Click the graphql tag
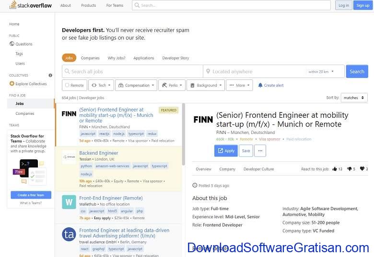 (98, 249)
